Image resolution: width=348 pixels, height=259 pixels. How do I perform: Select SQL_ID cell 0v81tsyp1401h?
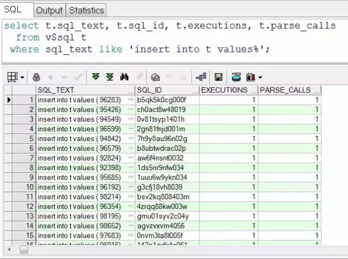pyautogui.click(x=167, y=119)
